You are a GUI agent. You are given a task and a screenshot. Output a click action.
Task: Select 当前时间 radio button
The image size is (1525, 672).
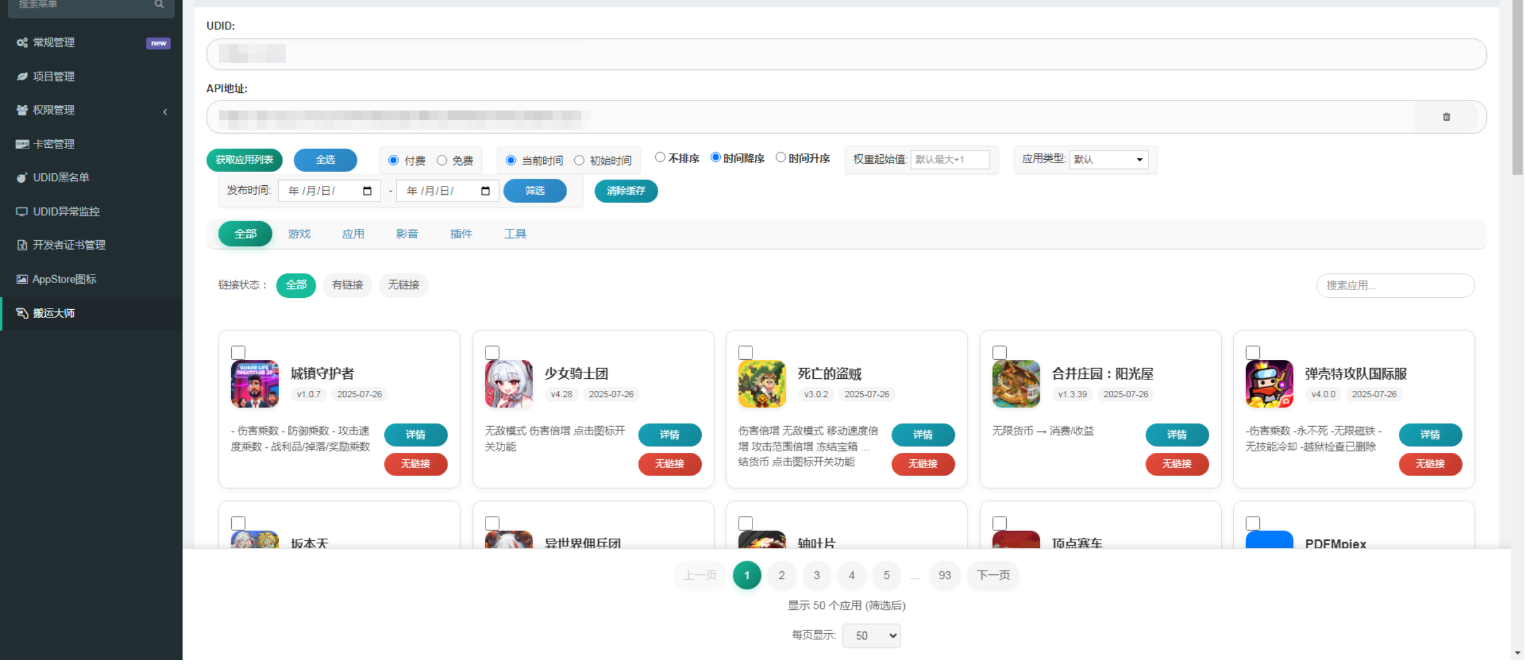(511, 160)
